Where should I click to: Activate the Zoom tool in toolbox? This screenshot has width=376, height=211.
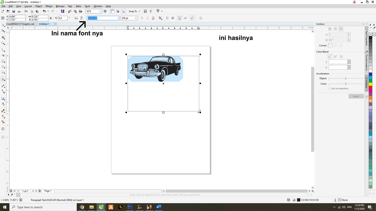(x=3, y=43)
